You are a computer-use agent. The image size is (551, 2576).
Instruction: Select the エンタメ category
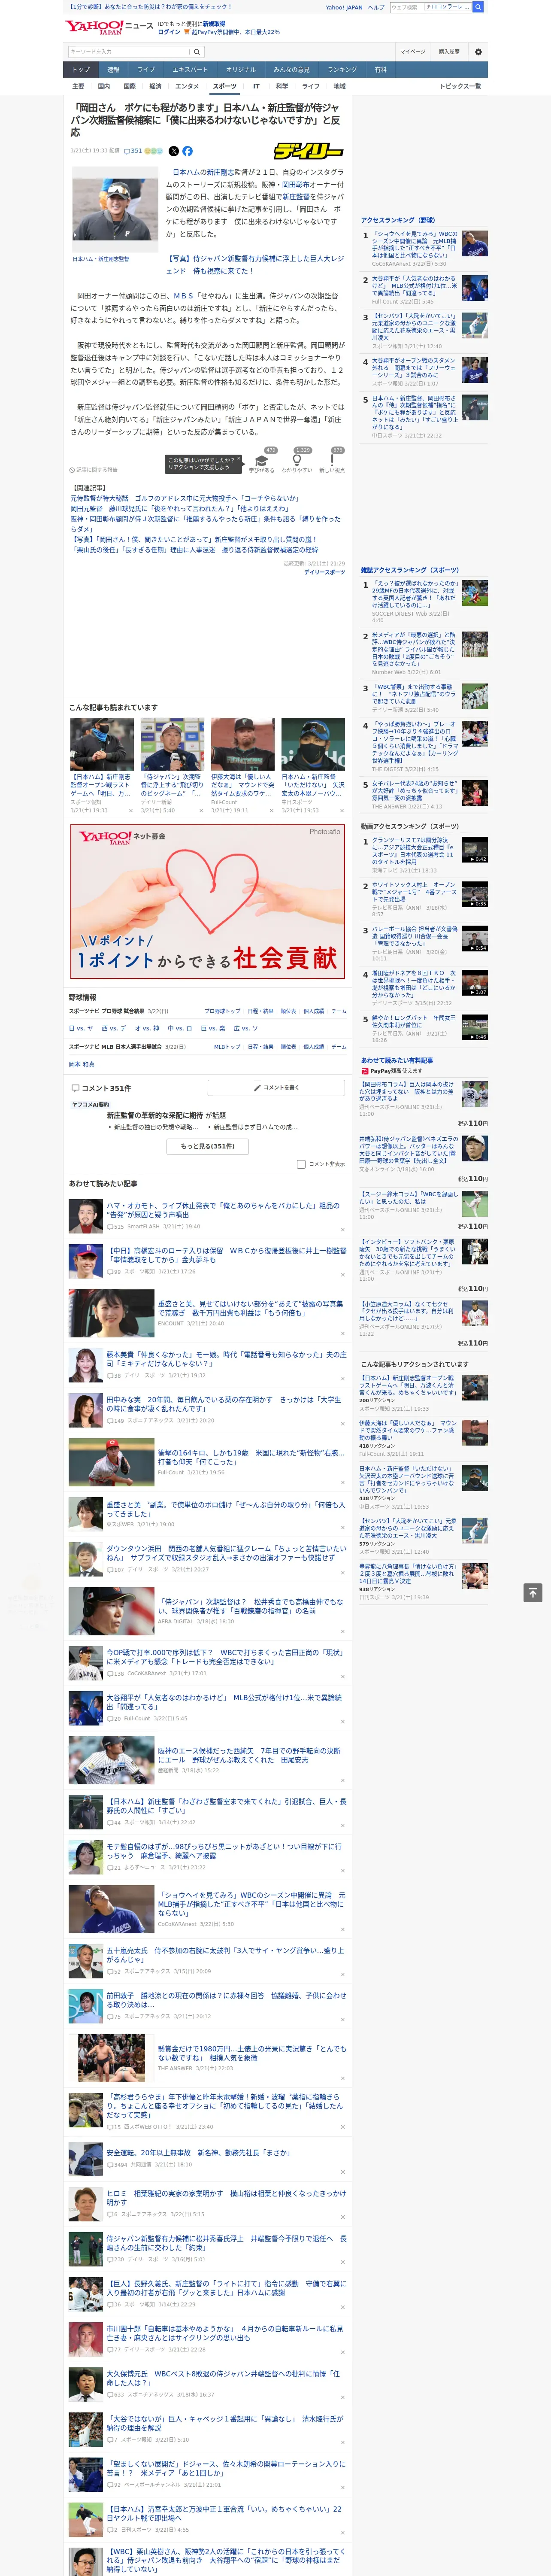[187, 86]
